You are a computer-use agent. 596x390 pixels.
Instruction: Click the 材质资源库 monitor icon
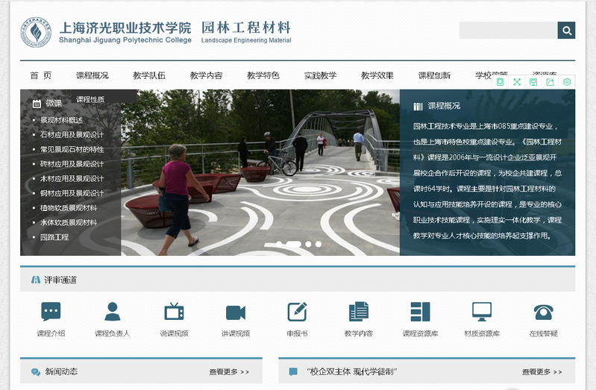tap(482, 312)
